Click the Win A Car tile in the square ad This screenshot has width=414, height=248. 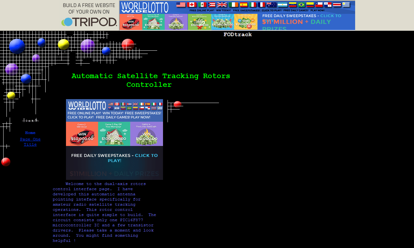click(x=82, y=134)
